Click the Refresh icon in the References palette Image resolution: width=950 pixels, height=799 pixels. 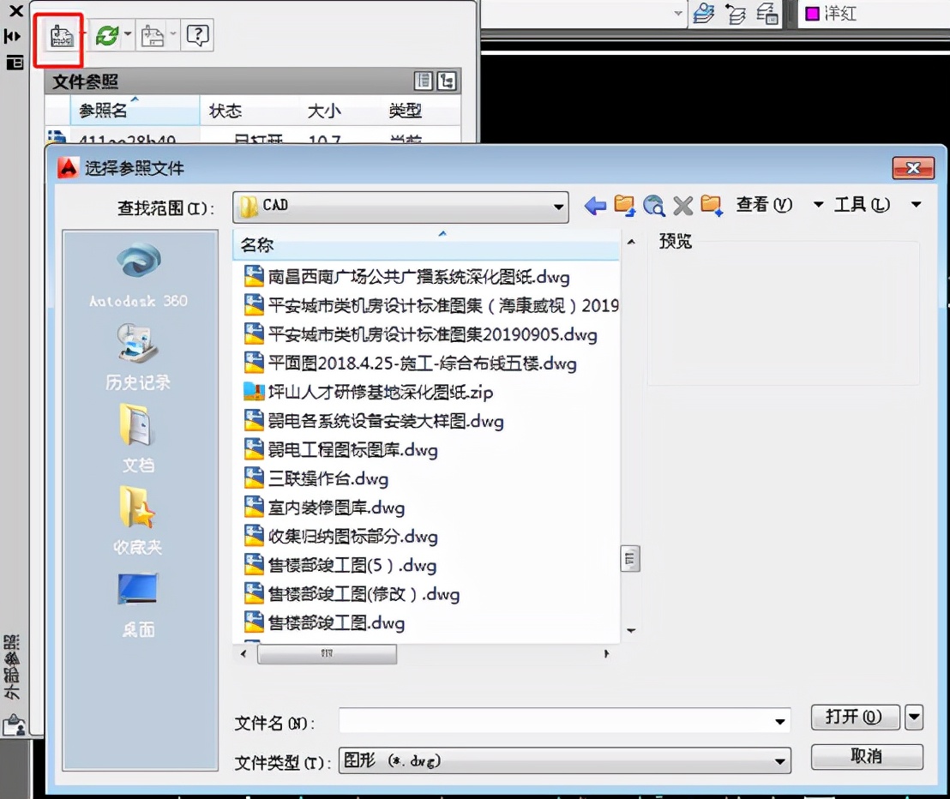[107, 34]
